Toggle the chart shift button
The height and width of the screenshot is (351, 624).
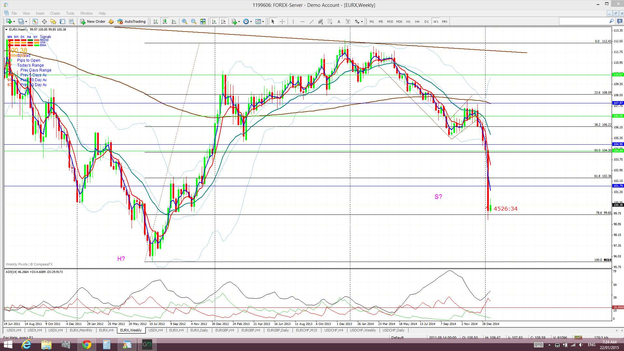pyautogui.click(x=223, y=21)
